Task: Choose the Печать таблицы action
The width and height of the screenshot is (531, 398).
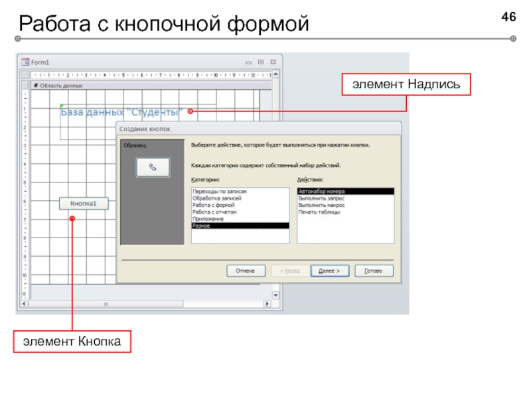Action: [319, 212]
